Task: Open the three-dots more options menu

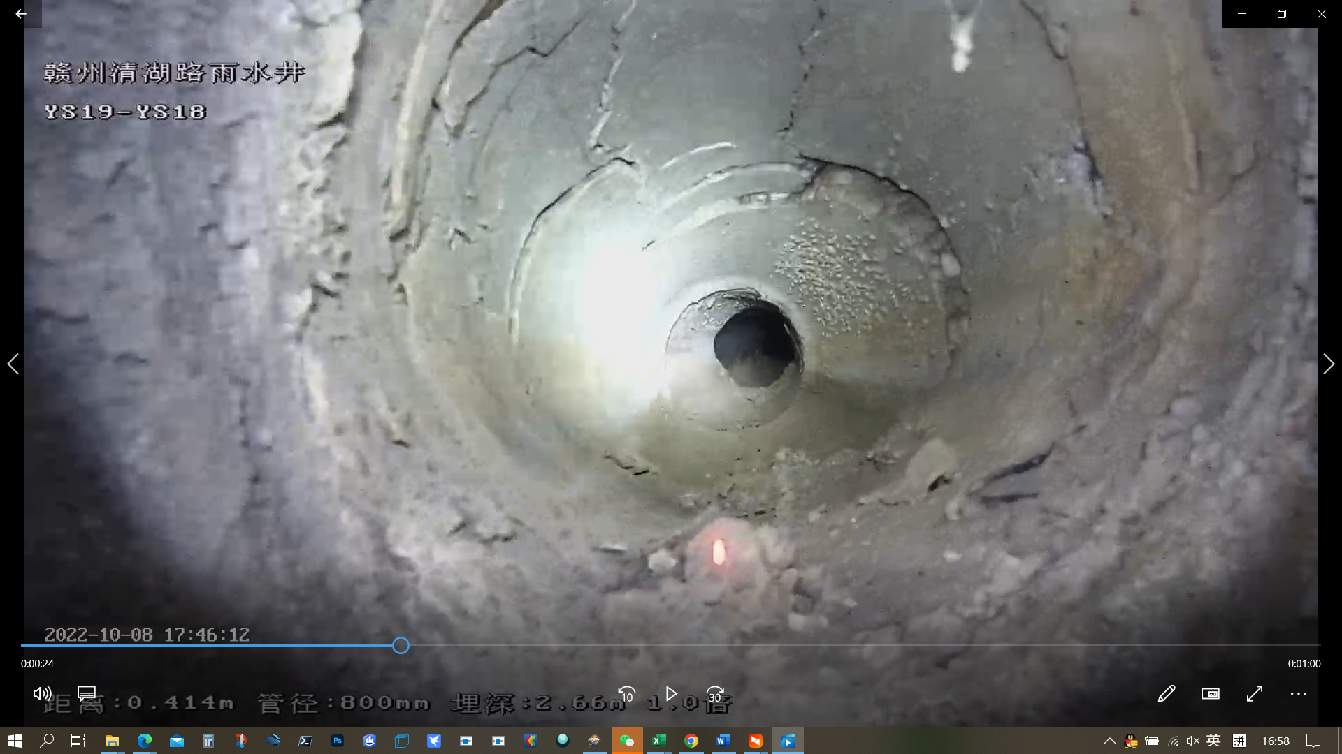Action: (1299, 694)
